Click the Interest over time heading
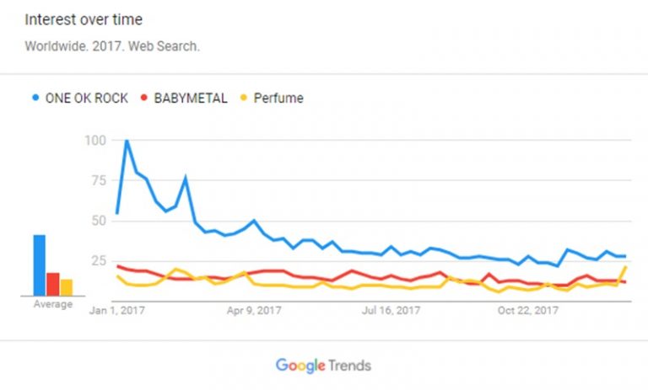Screen dimensions: 648x390 click(x=84, y=19)
